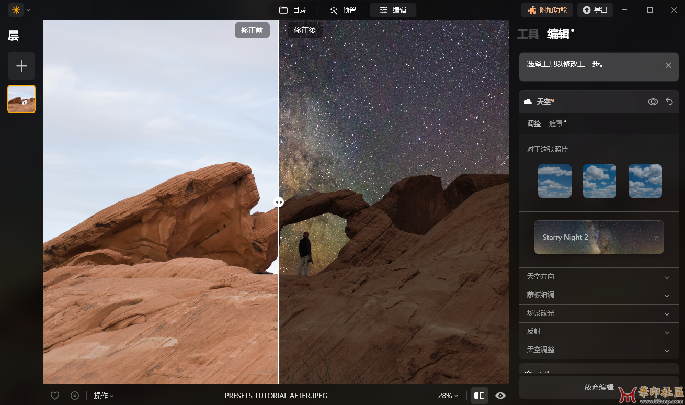Image resolution: width=685 pixels, height=405 pixels.
Task: Expand the 场景改光 section
Action: [x=599, y=313]
